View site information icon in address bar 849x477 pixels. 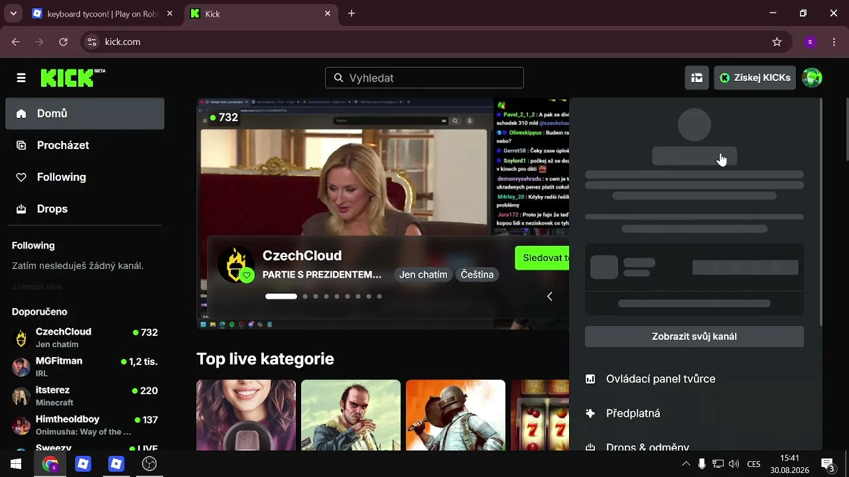pos(92,42)
